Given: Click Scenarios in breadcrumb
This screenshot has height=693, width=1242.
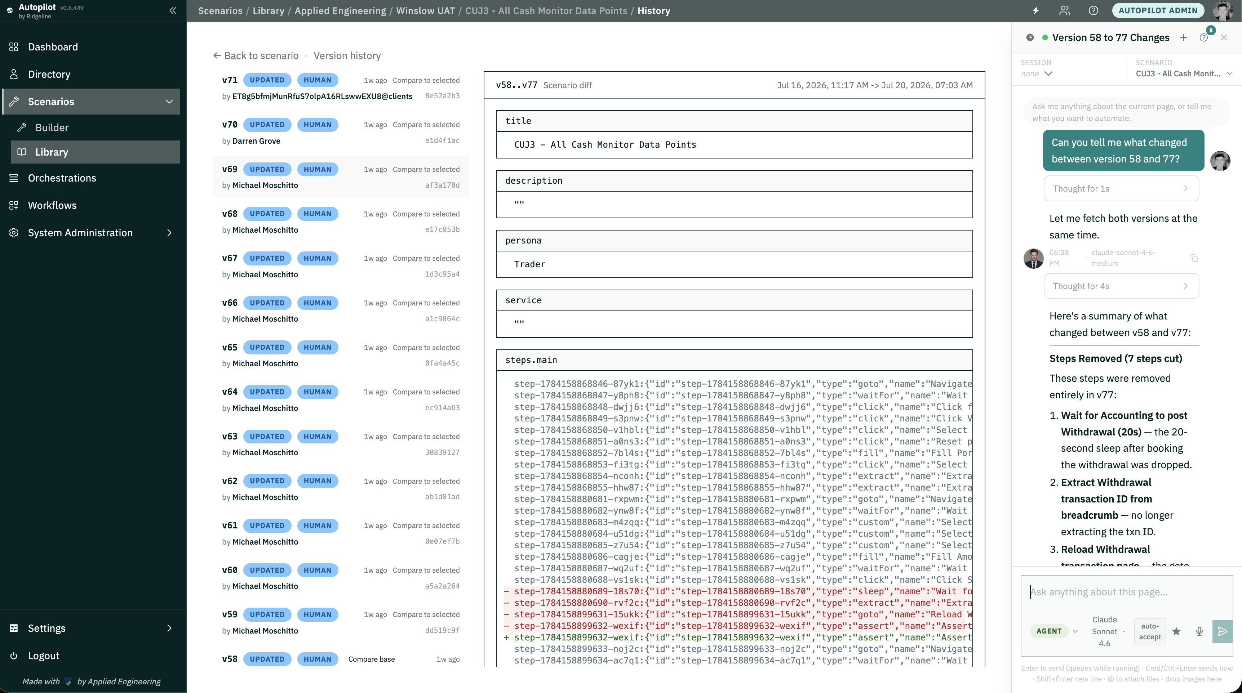Looking at the screenshot, I should coord(220,10).
